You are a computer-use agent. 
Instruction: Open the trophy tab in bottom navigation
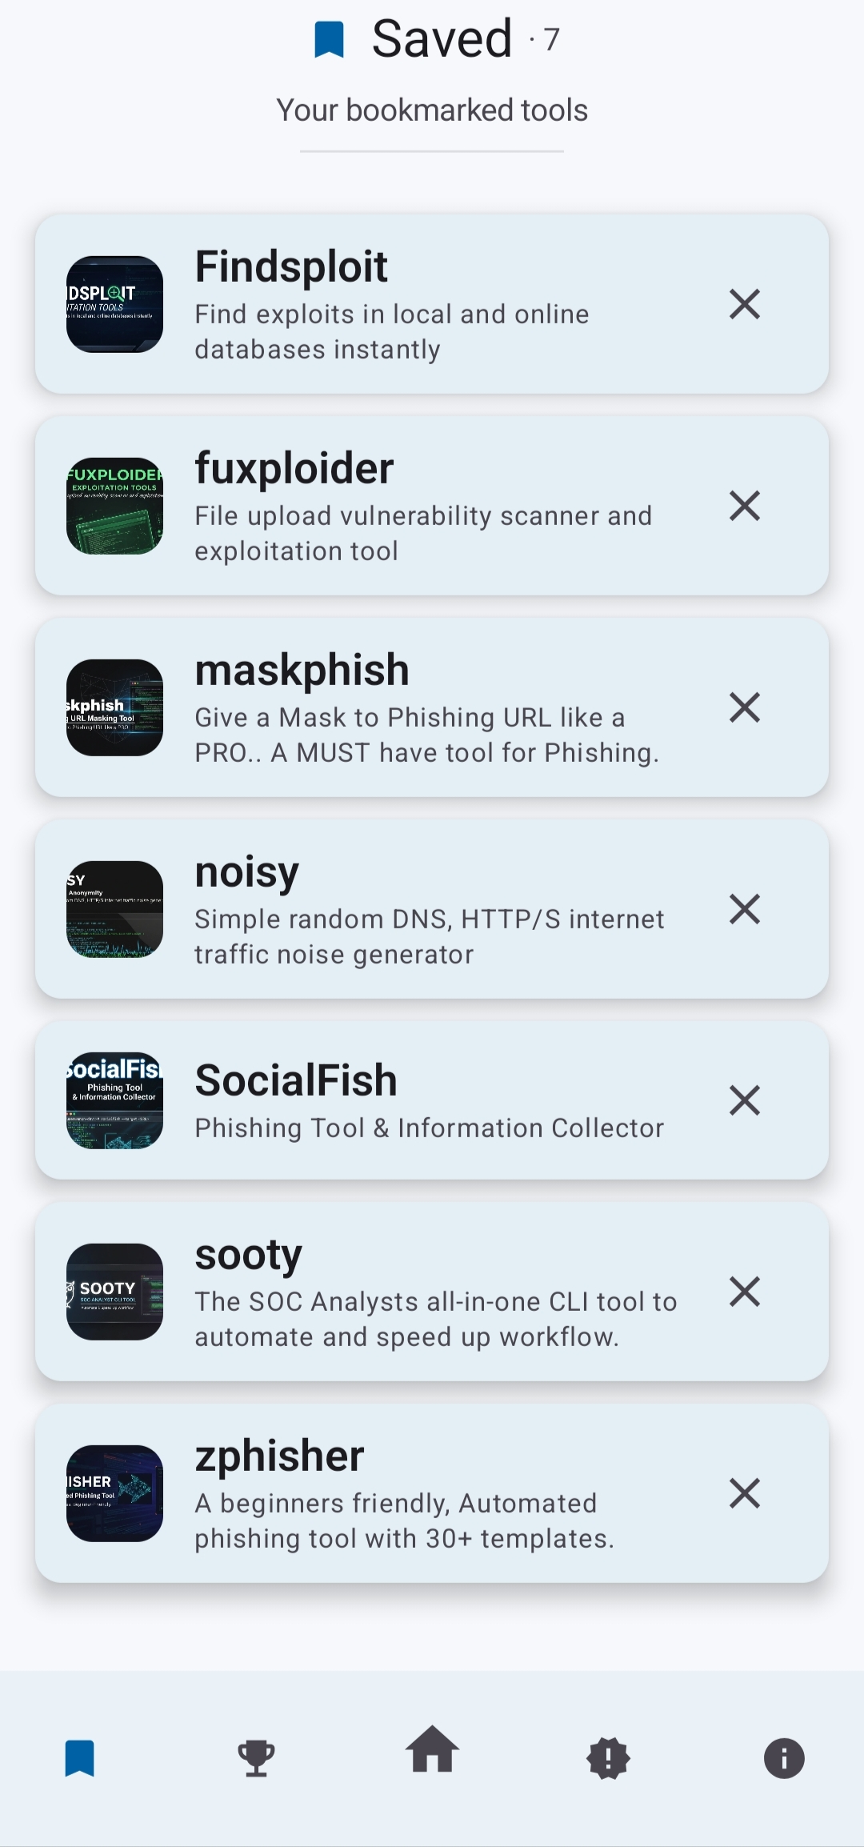coord(256,1758)
